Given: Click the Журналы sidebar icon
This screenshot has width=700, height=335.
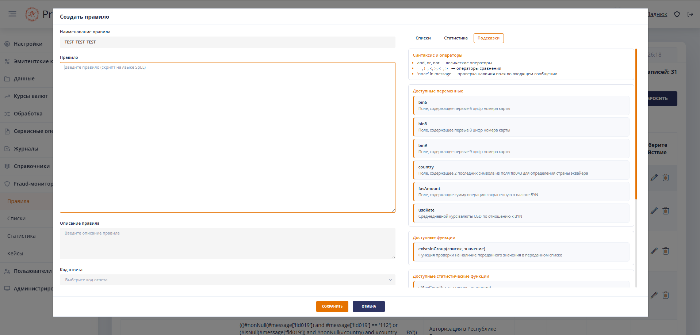Looking at the screenshot, I should pyautogui.click(x=7, y=149).
